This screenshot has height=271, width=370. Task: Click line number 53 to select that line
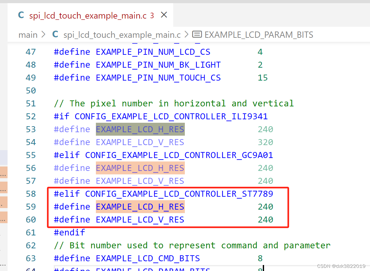tap(31, 129)
